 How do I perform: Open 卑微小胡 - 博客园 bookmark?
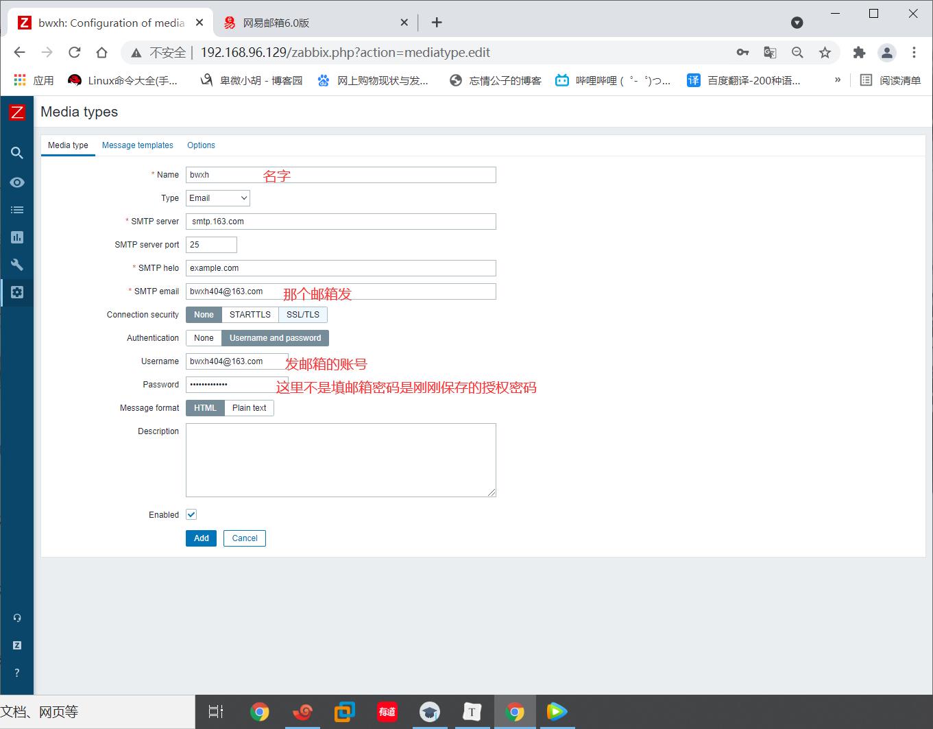(251, 80)
